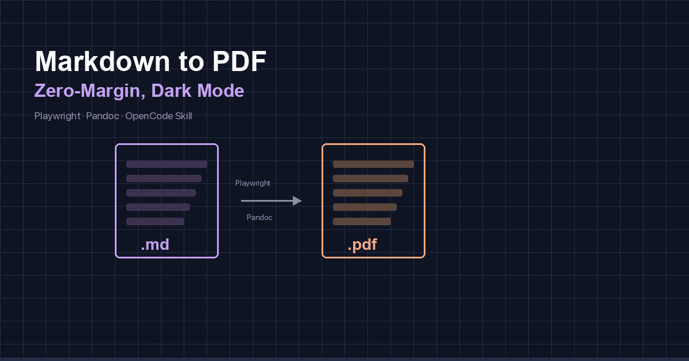Click the 'Pandoc' label below the arrow
Viewport: 689px width, 361px height.
coord(260,218)
